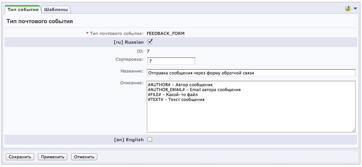Click the green download arrow icon
Screen dimensions: 362x167
coord(347,8)
